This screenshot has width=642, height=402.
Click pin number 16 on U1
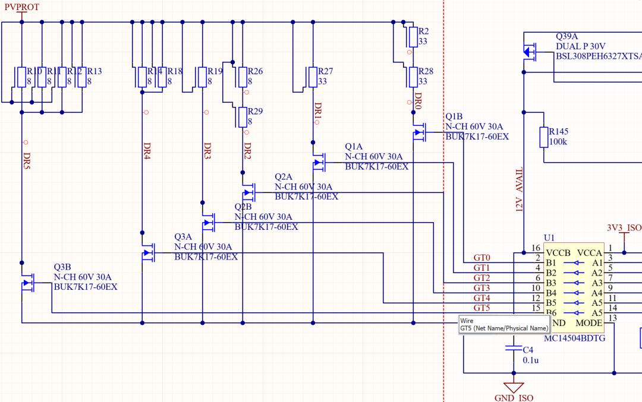tap(536, 248)
